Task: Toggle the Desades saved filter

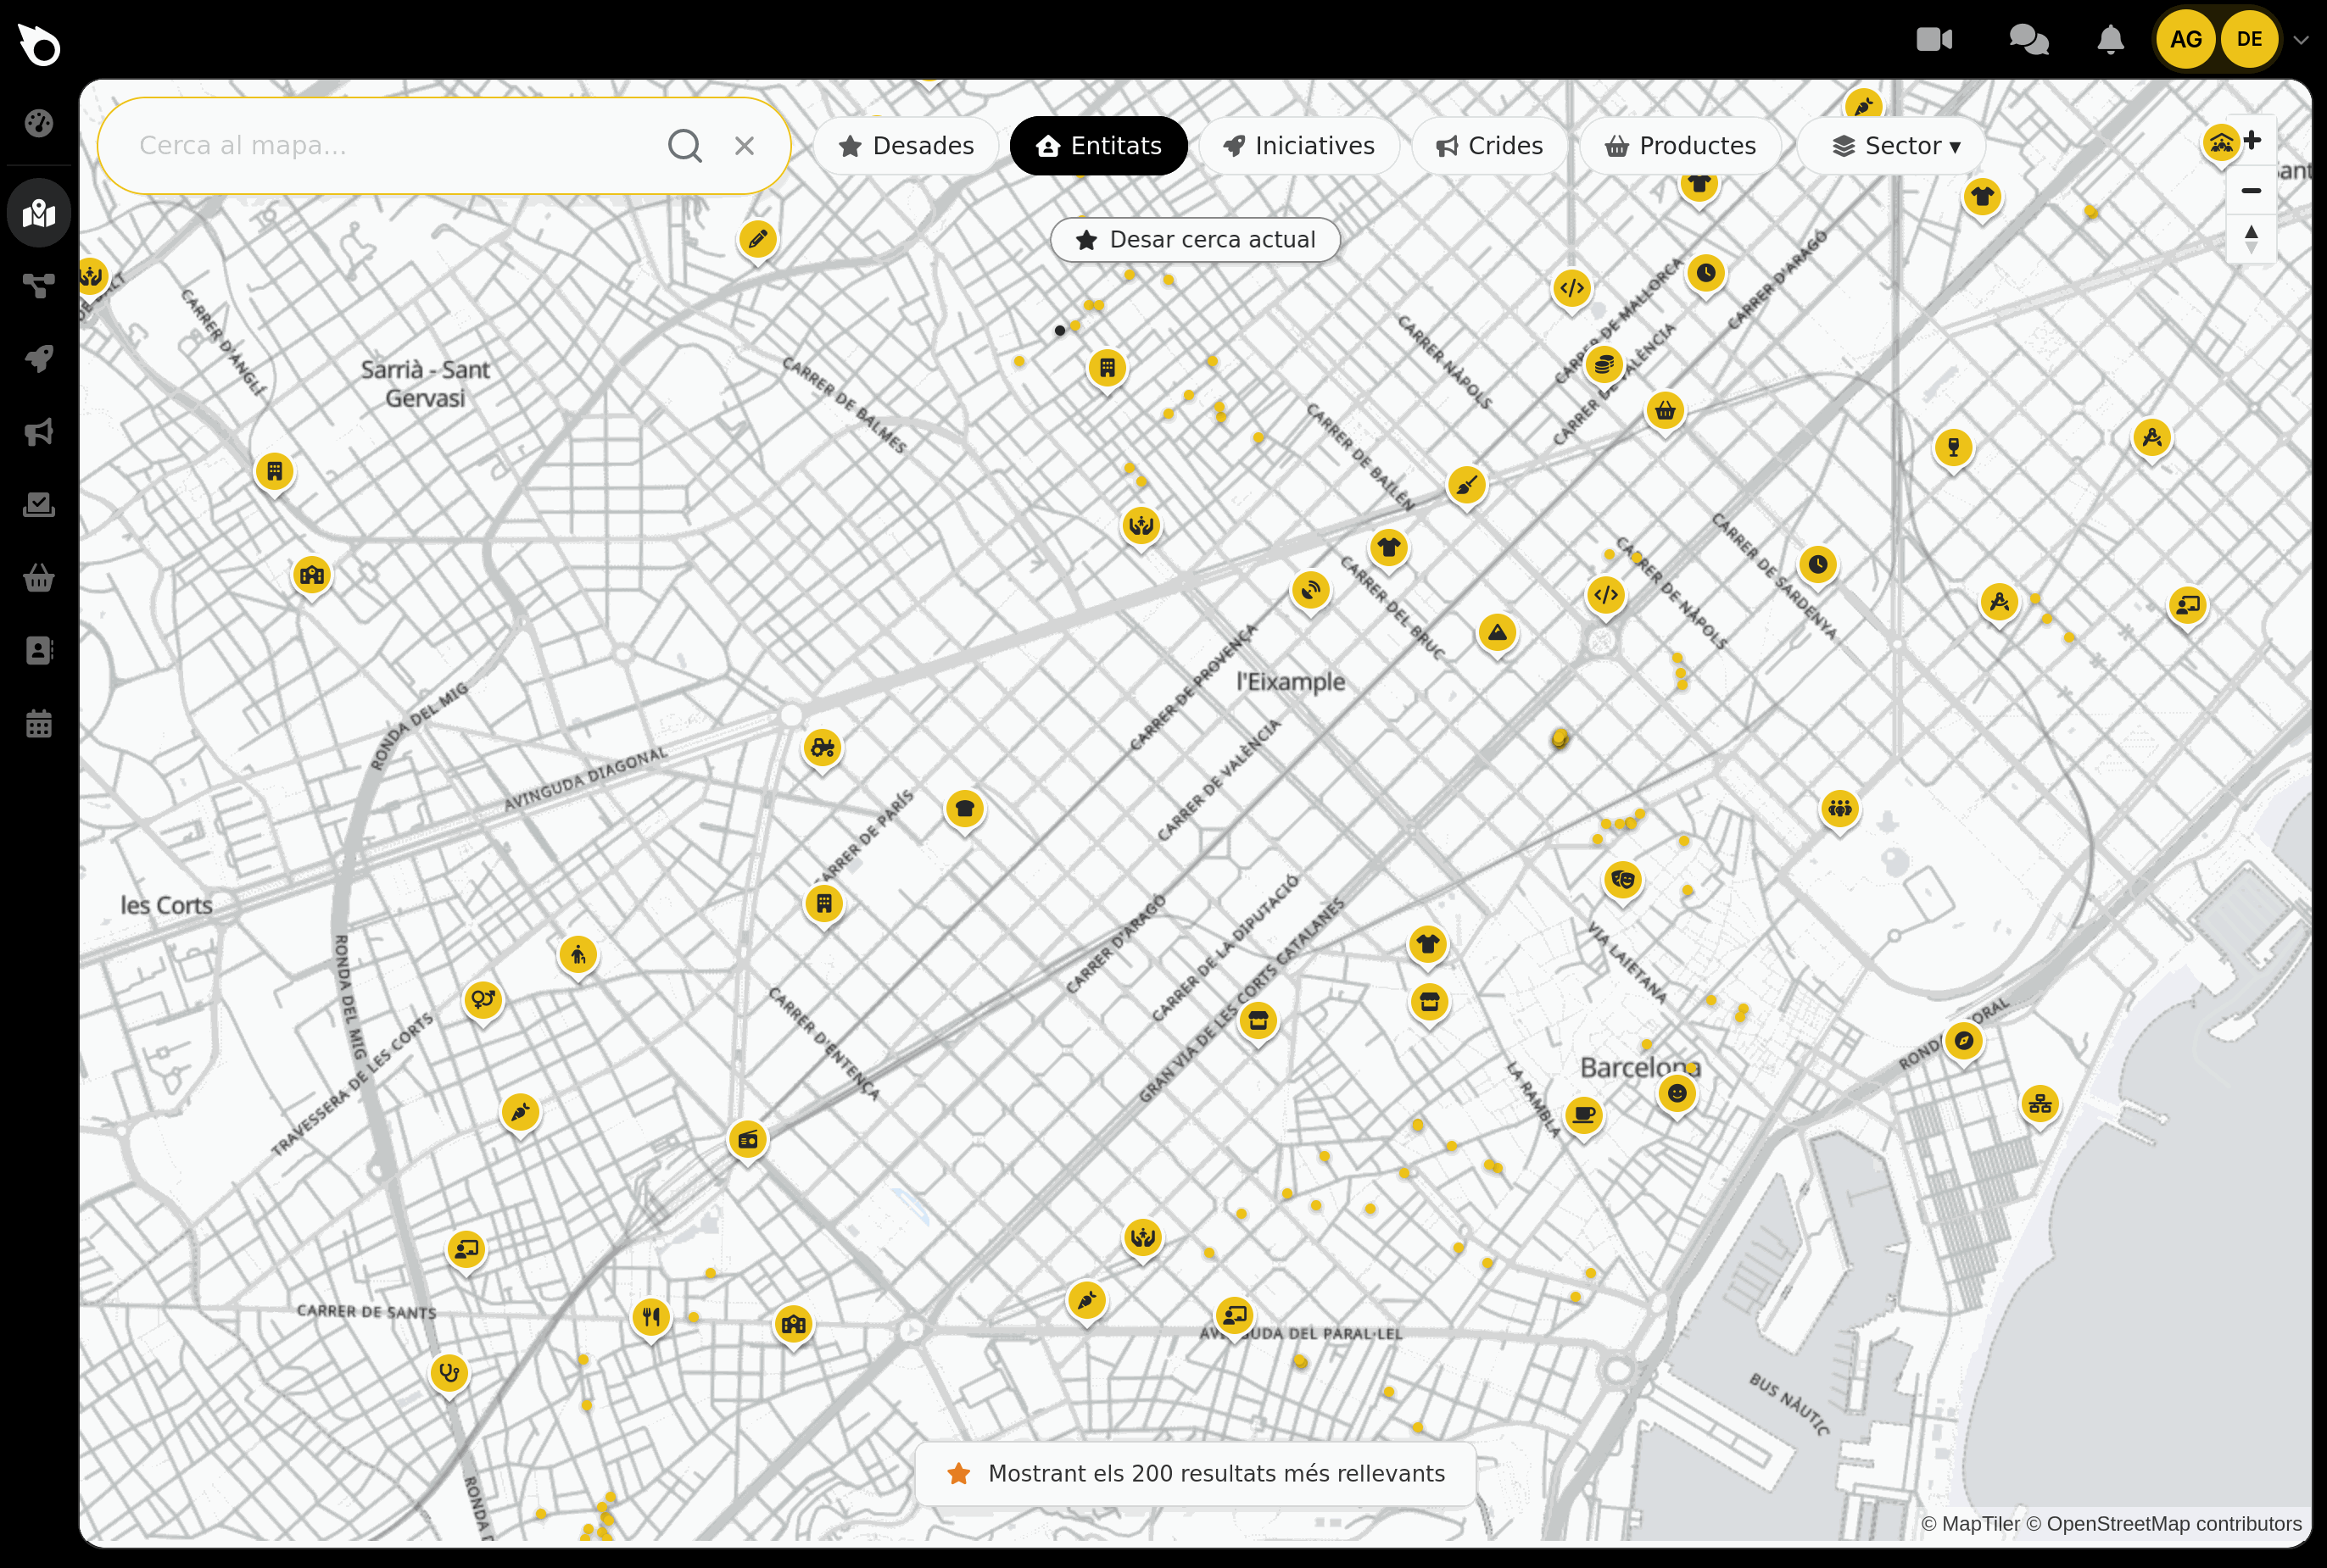Action: [x=907, y=146]
